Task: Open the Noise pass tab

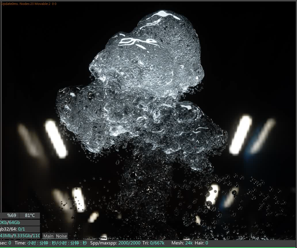Action: 61,236
